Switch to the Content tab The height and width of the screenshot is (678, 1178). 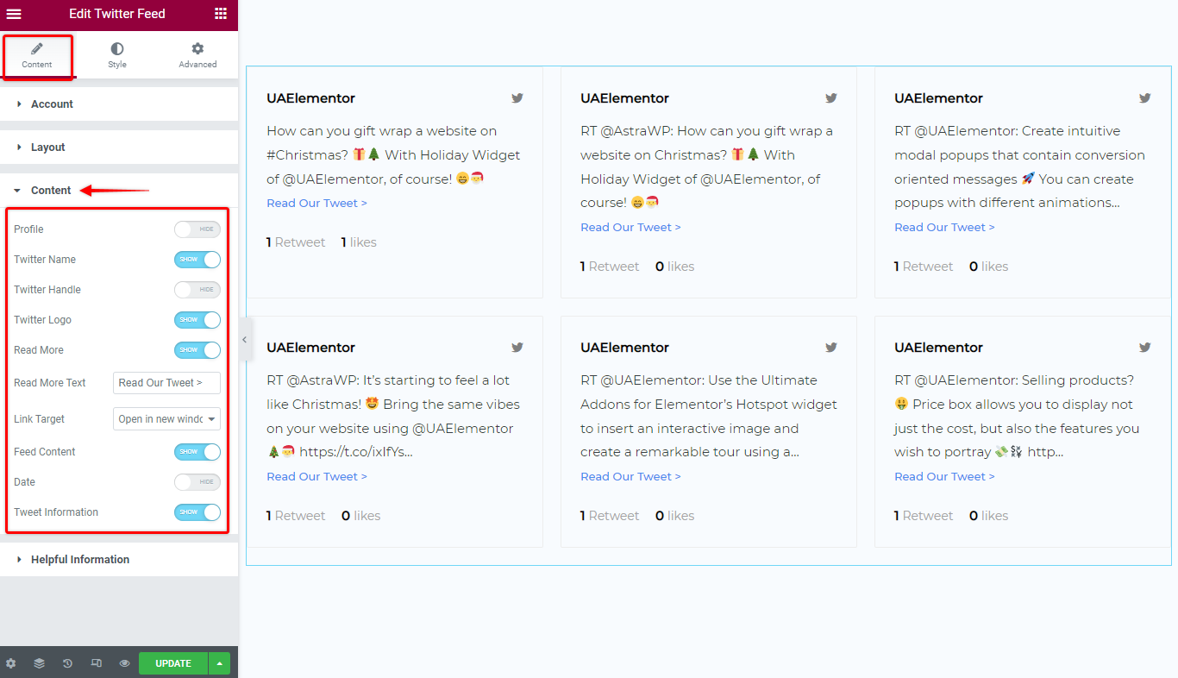click(x=37, y=55)
